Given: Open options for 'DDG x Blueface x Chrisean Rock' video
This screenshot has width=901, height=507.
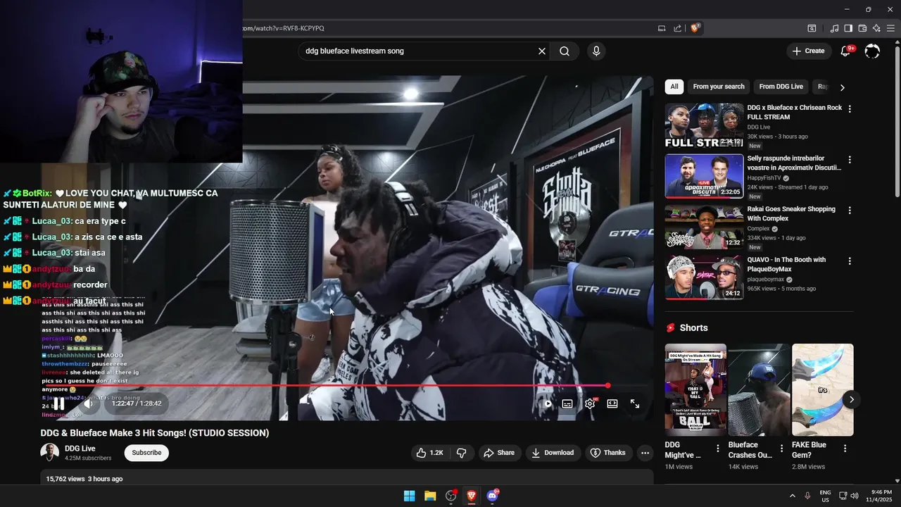Looking at the screenshot, I should [850, 109].
